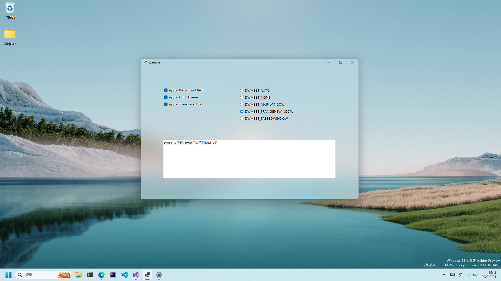This screenshot has width=501, height=281.
Task: Select DWMSBT_TABBEDWINDOW radio option
Action: [x=242, y=119]
